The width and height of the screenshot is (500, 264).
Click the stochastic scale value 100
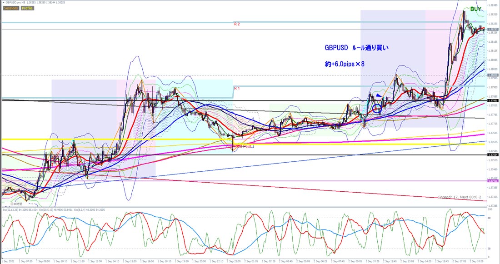(x=490, y=209)
